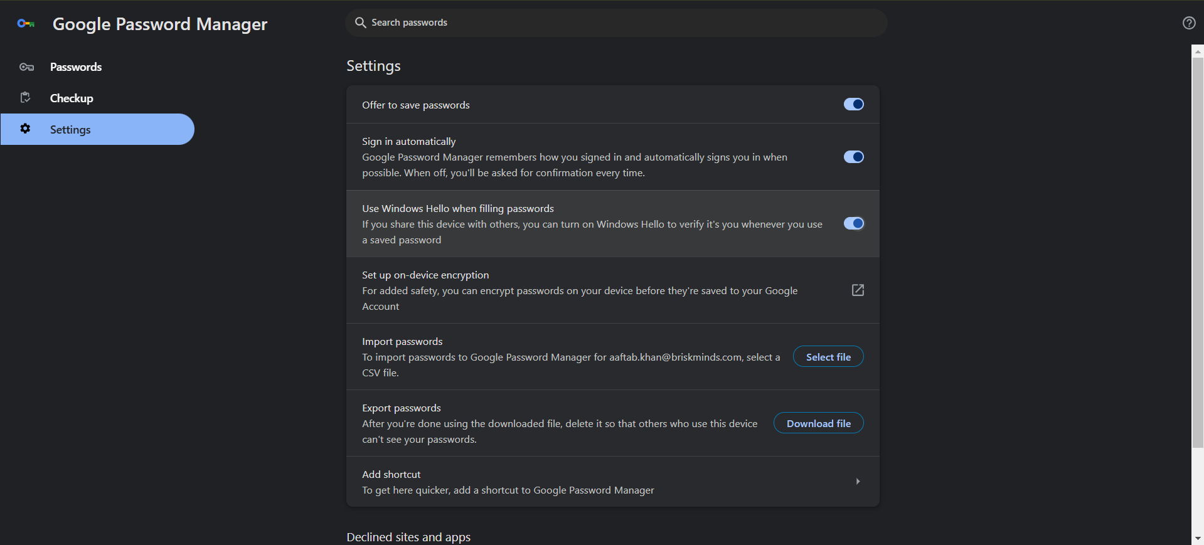This screenshot has height=545, width=1204.
Task: Click the Google Password Manager key logo
Action: click(26, 24)
